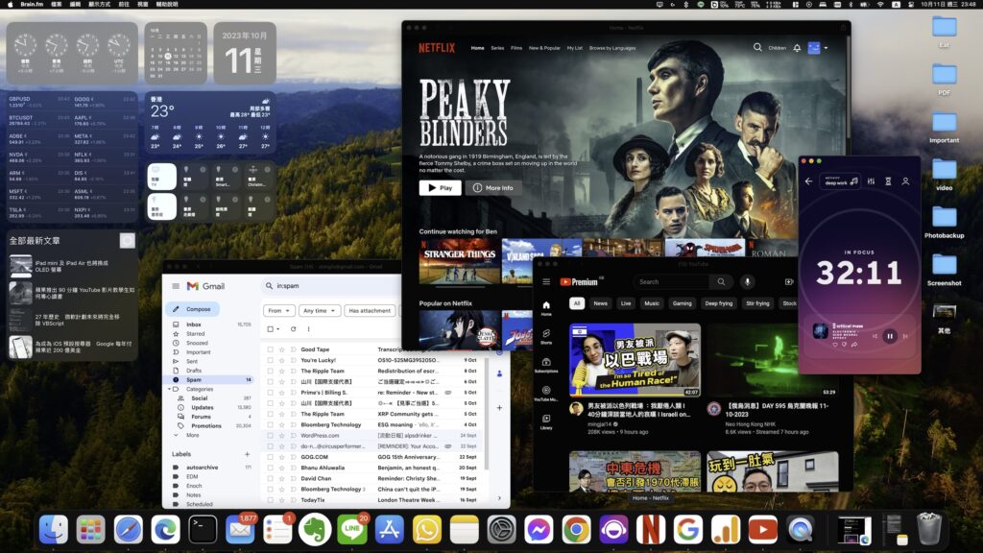This screenshot has height=553, width=983.
Task: Select the YouTube voice search microphone
Action: click(x=748, y=281)
